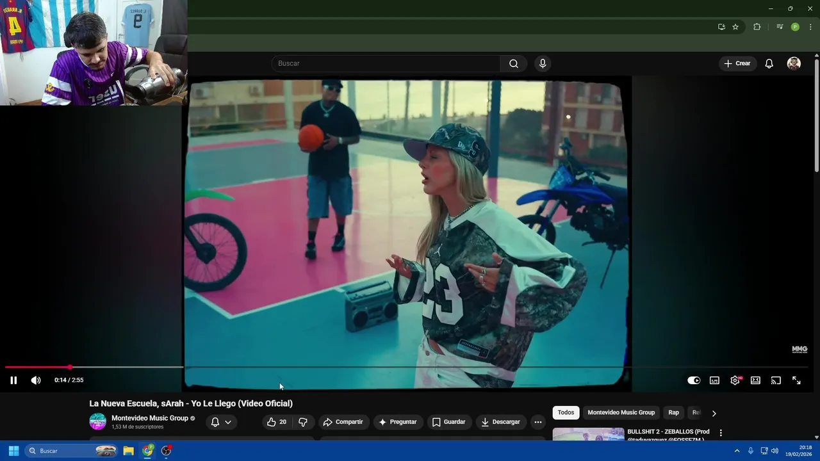Start voice search with the microphone

pos(543,63)
